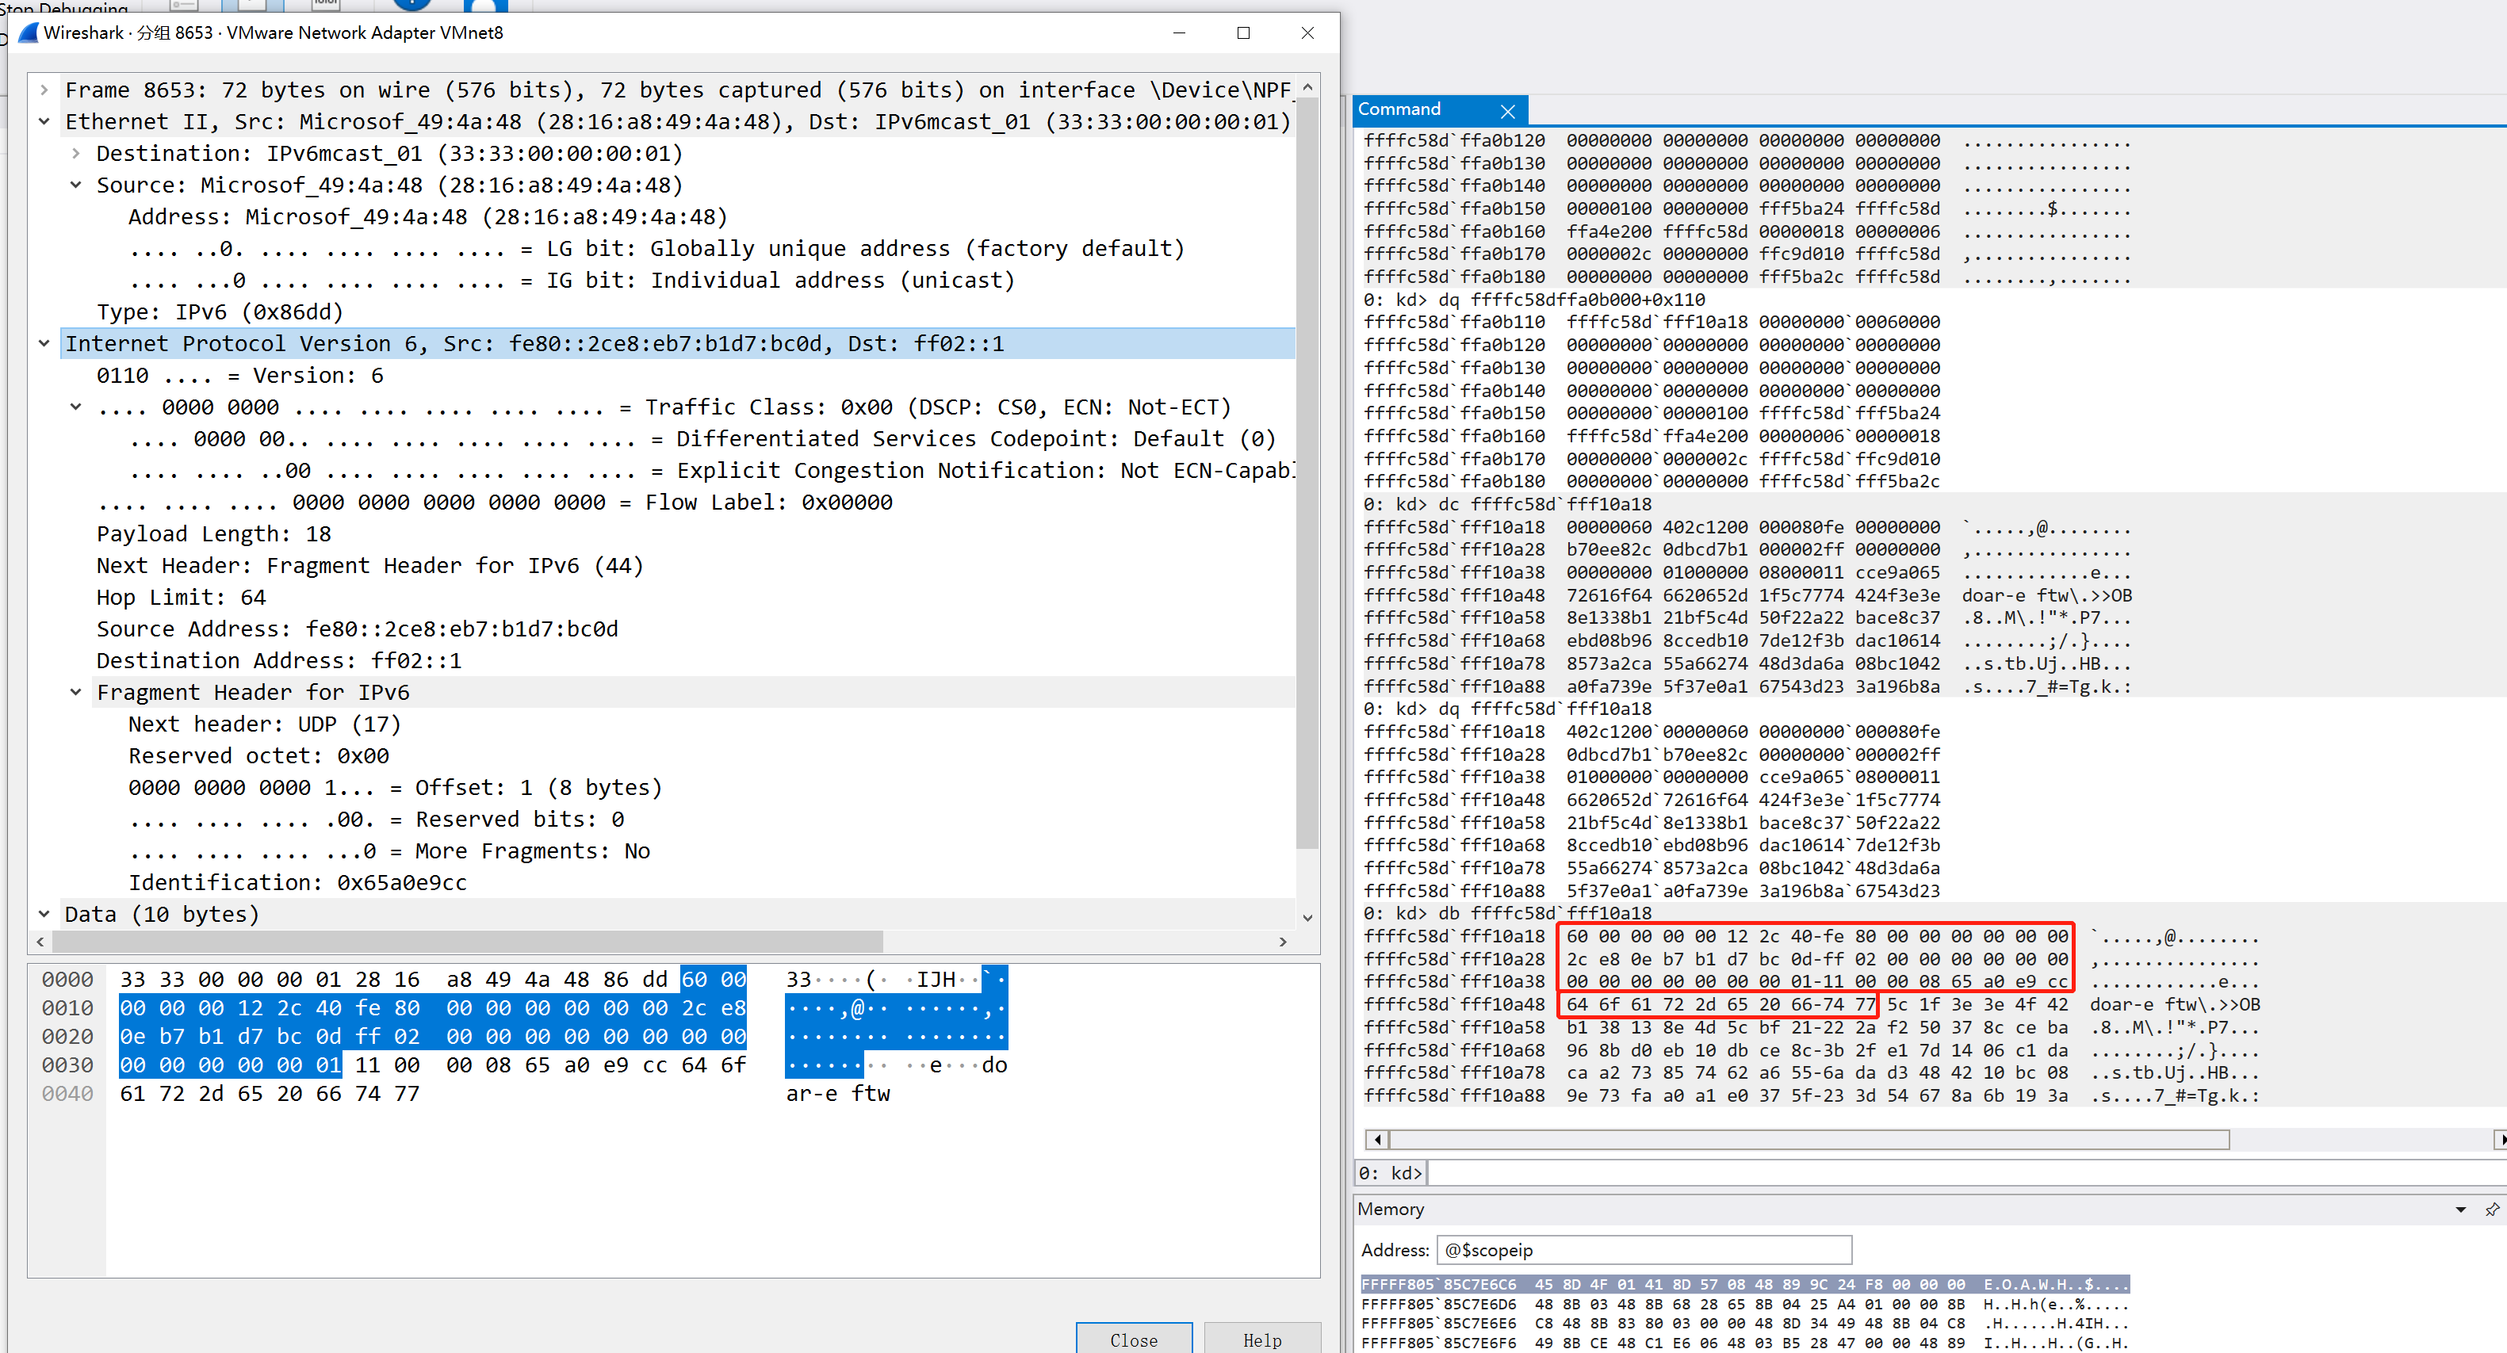
Task: Click 'dc ffffc58d`fff10a18' command line
Action: (1507, 505)
